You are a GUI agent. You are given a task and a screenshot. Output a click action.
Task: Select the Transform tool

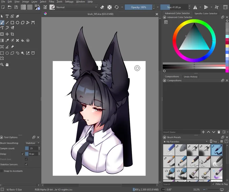(2, 34)
